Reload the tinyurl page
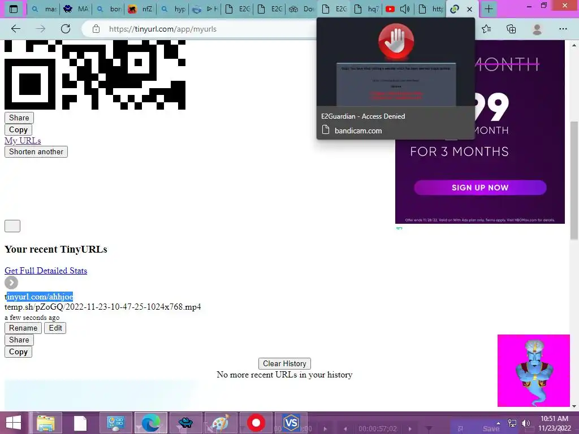The width and height of the screenshot is (579, 434). click(66, 29)
